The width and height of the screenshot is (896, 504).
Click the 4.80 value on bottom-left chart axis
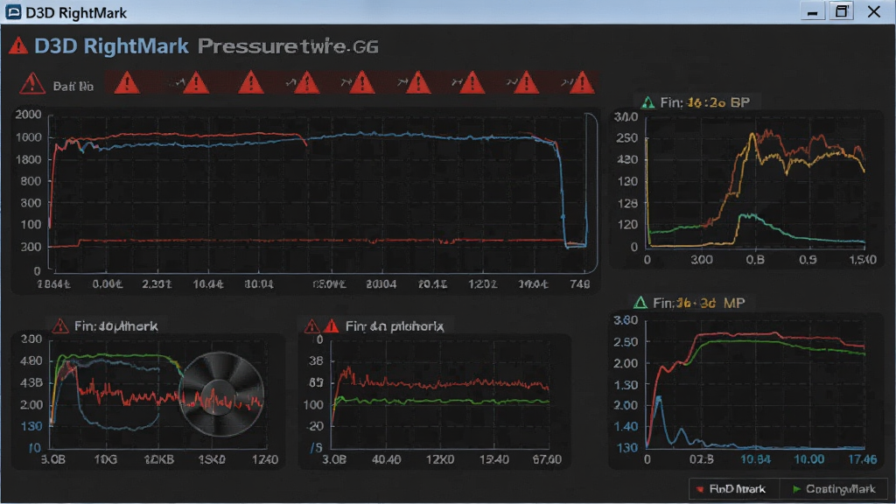[x=31, y=361]
